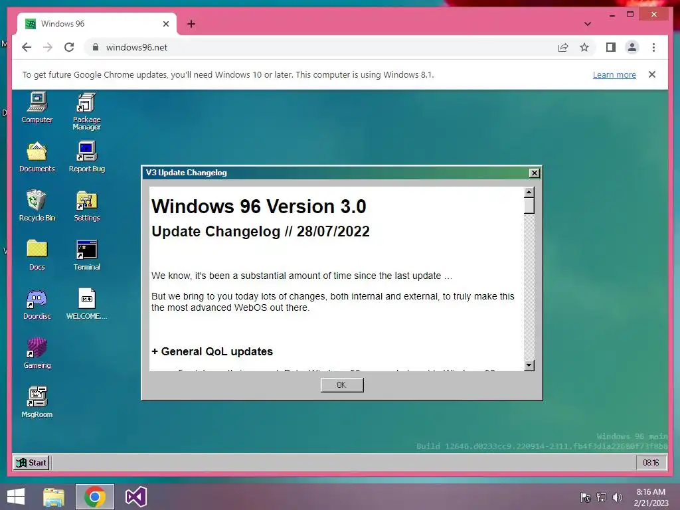The height and width of the screenshot is (510, 680).
Task: Dismiss the Chrome update notification bar
Action: (x=652, y=74)
